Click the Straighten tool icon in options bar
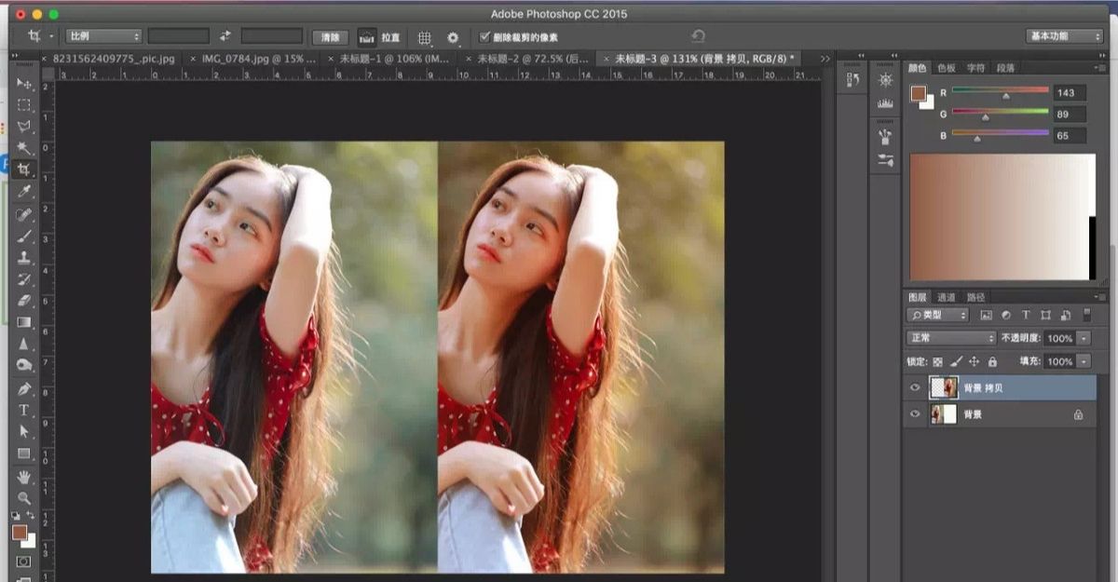The height and width of the screenshot is (582, 1118). 368,37
